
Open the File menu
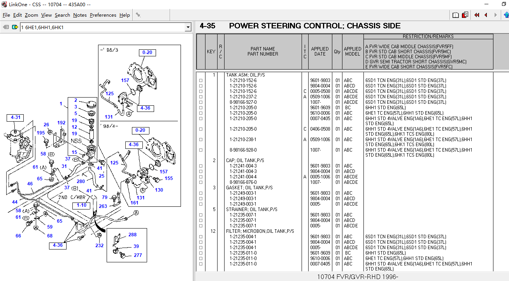click(x=6, y=15)
